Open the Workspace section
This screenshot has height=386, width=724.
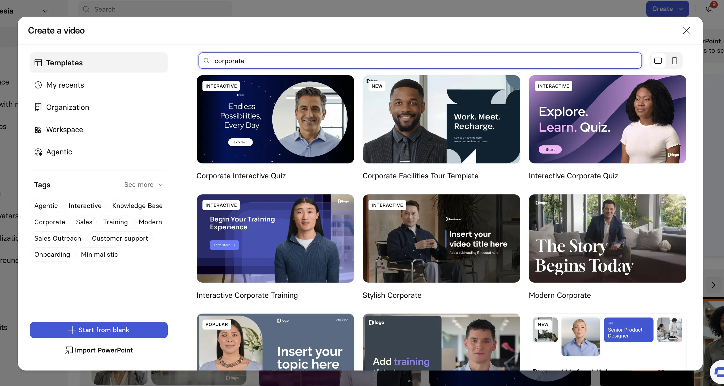coord(65,130)
